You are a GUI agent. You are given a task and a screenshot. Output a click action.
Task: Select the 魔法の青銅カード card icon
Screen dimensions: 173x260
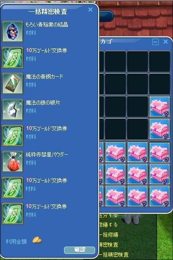coord(13,84)
